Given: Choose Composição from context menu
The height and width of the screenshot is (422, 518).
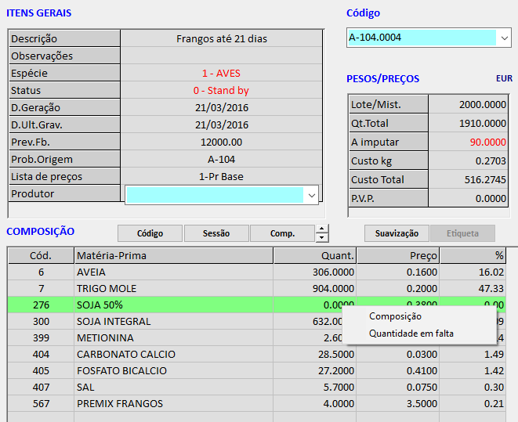Looking at the screenshot, I should tap(395, 316).
